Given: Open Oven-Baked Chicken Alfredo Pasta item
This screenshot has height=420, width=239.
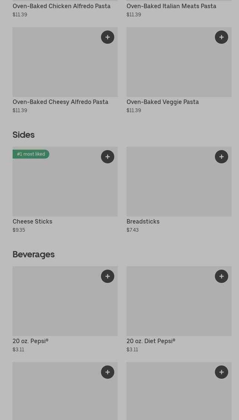Looking at the screenshot, I should pos(62,6).
